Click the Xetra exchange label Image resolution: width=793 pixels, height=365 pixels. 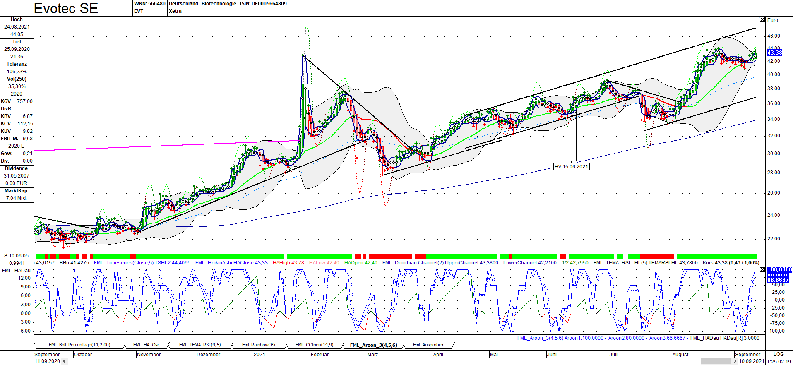pyautogui.click(x=175, y=11)
